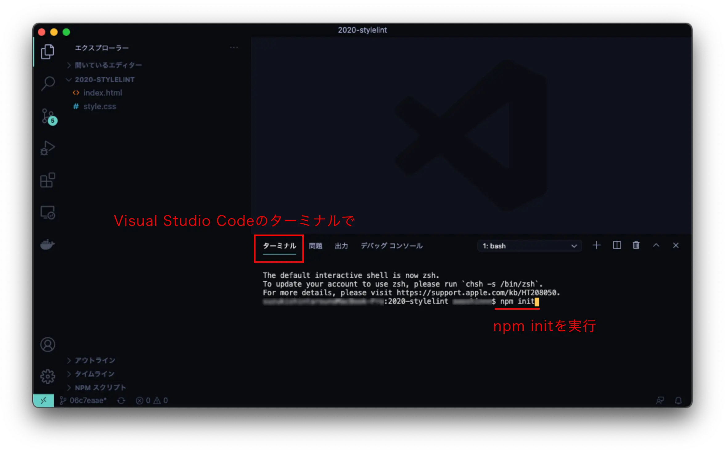Open the 1: bash terminal dropdown
Image resolution: width=728 pixels, height=453 pixels.
(530, 246)
